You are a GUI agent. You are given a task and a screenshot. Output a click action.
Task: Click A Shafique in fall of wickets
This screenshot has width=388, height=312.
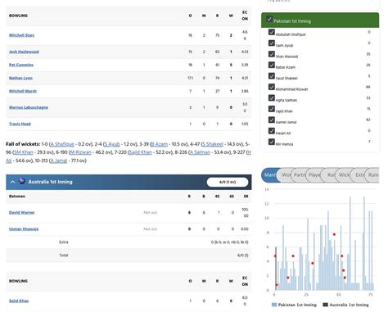click(x=62, y=144)
